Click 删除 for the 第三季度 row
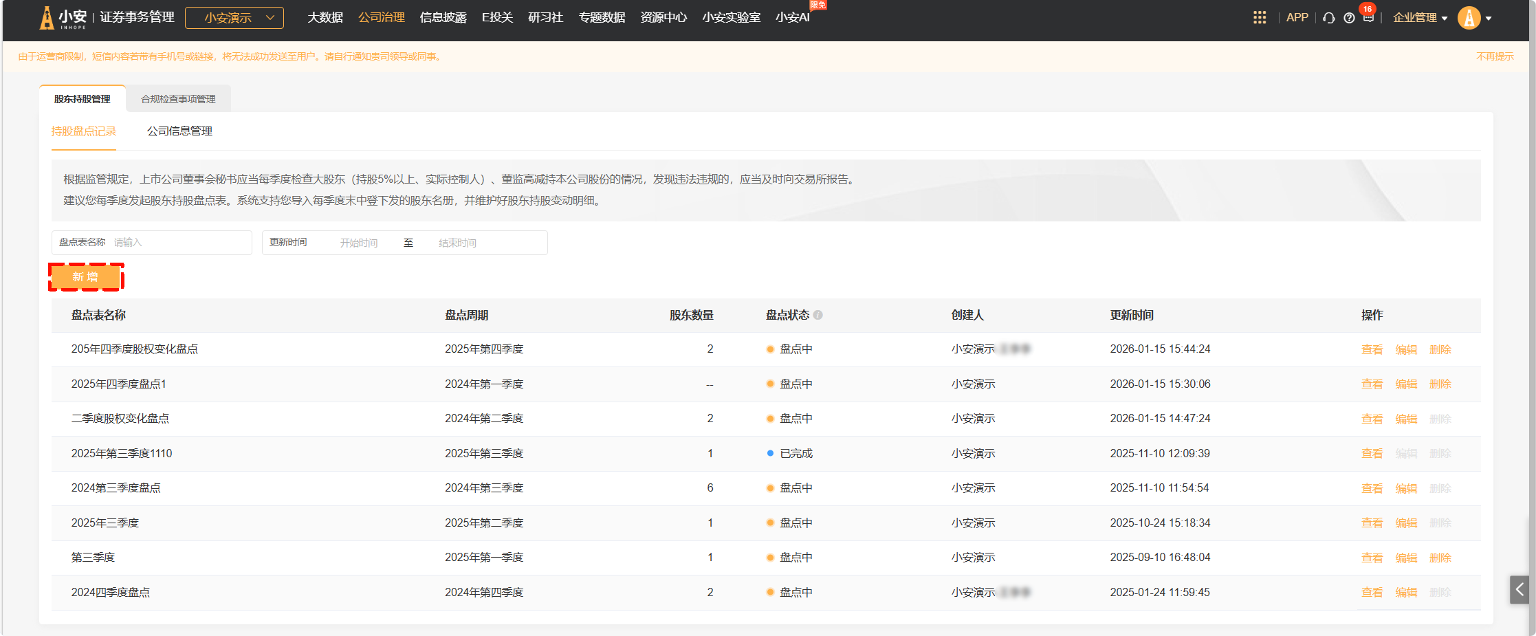This screenshot has width=1536, height=636. coord(1440,558)
